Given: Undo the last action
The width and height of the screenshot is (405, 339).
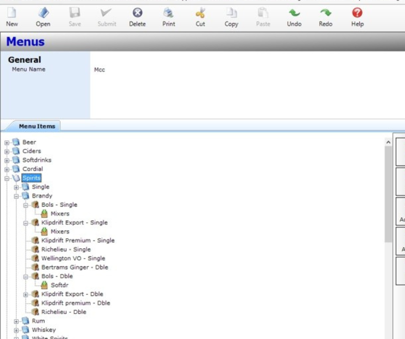Looking at the screenshot, I should coord(294,17).
